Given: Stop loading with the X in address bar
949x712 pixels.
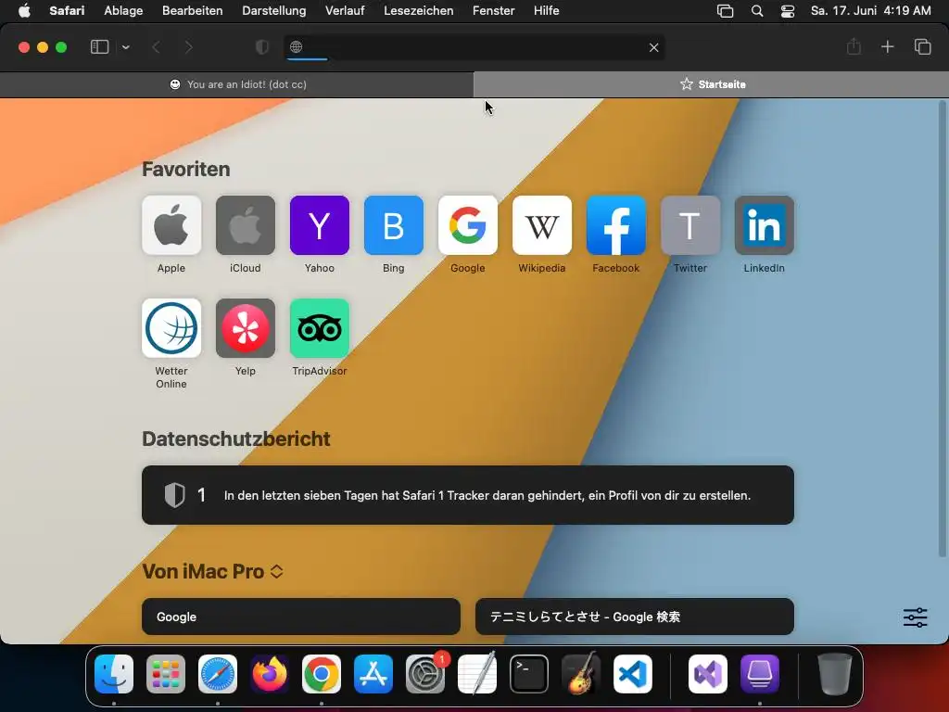Looking at the screenshot, I should click(653, 47).
